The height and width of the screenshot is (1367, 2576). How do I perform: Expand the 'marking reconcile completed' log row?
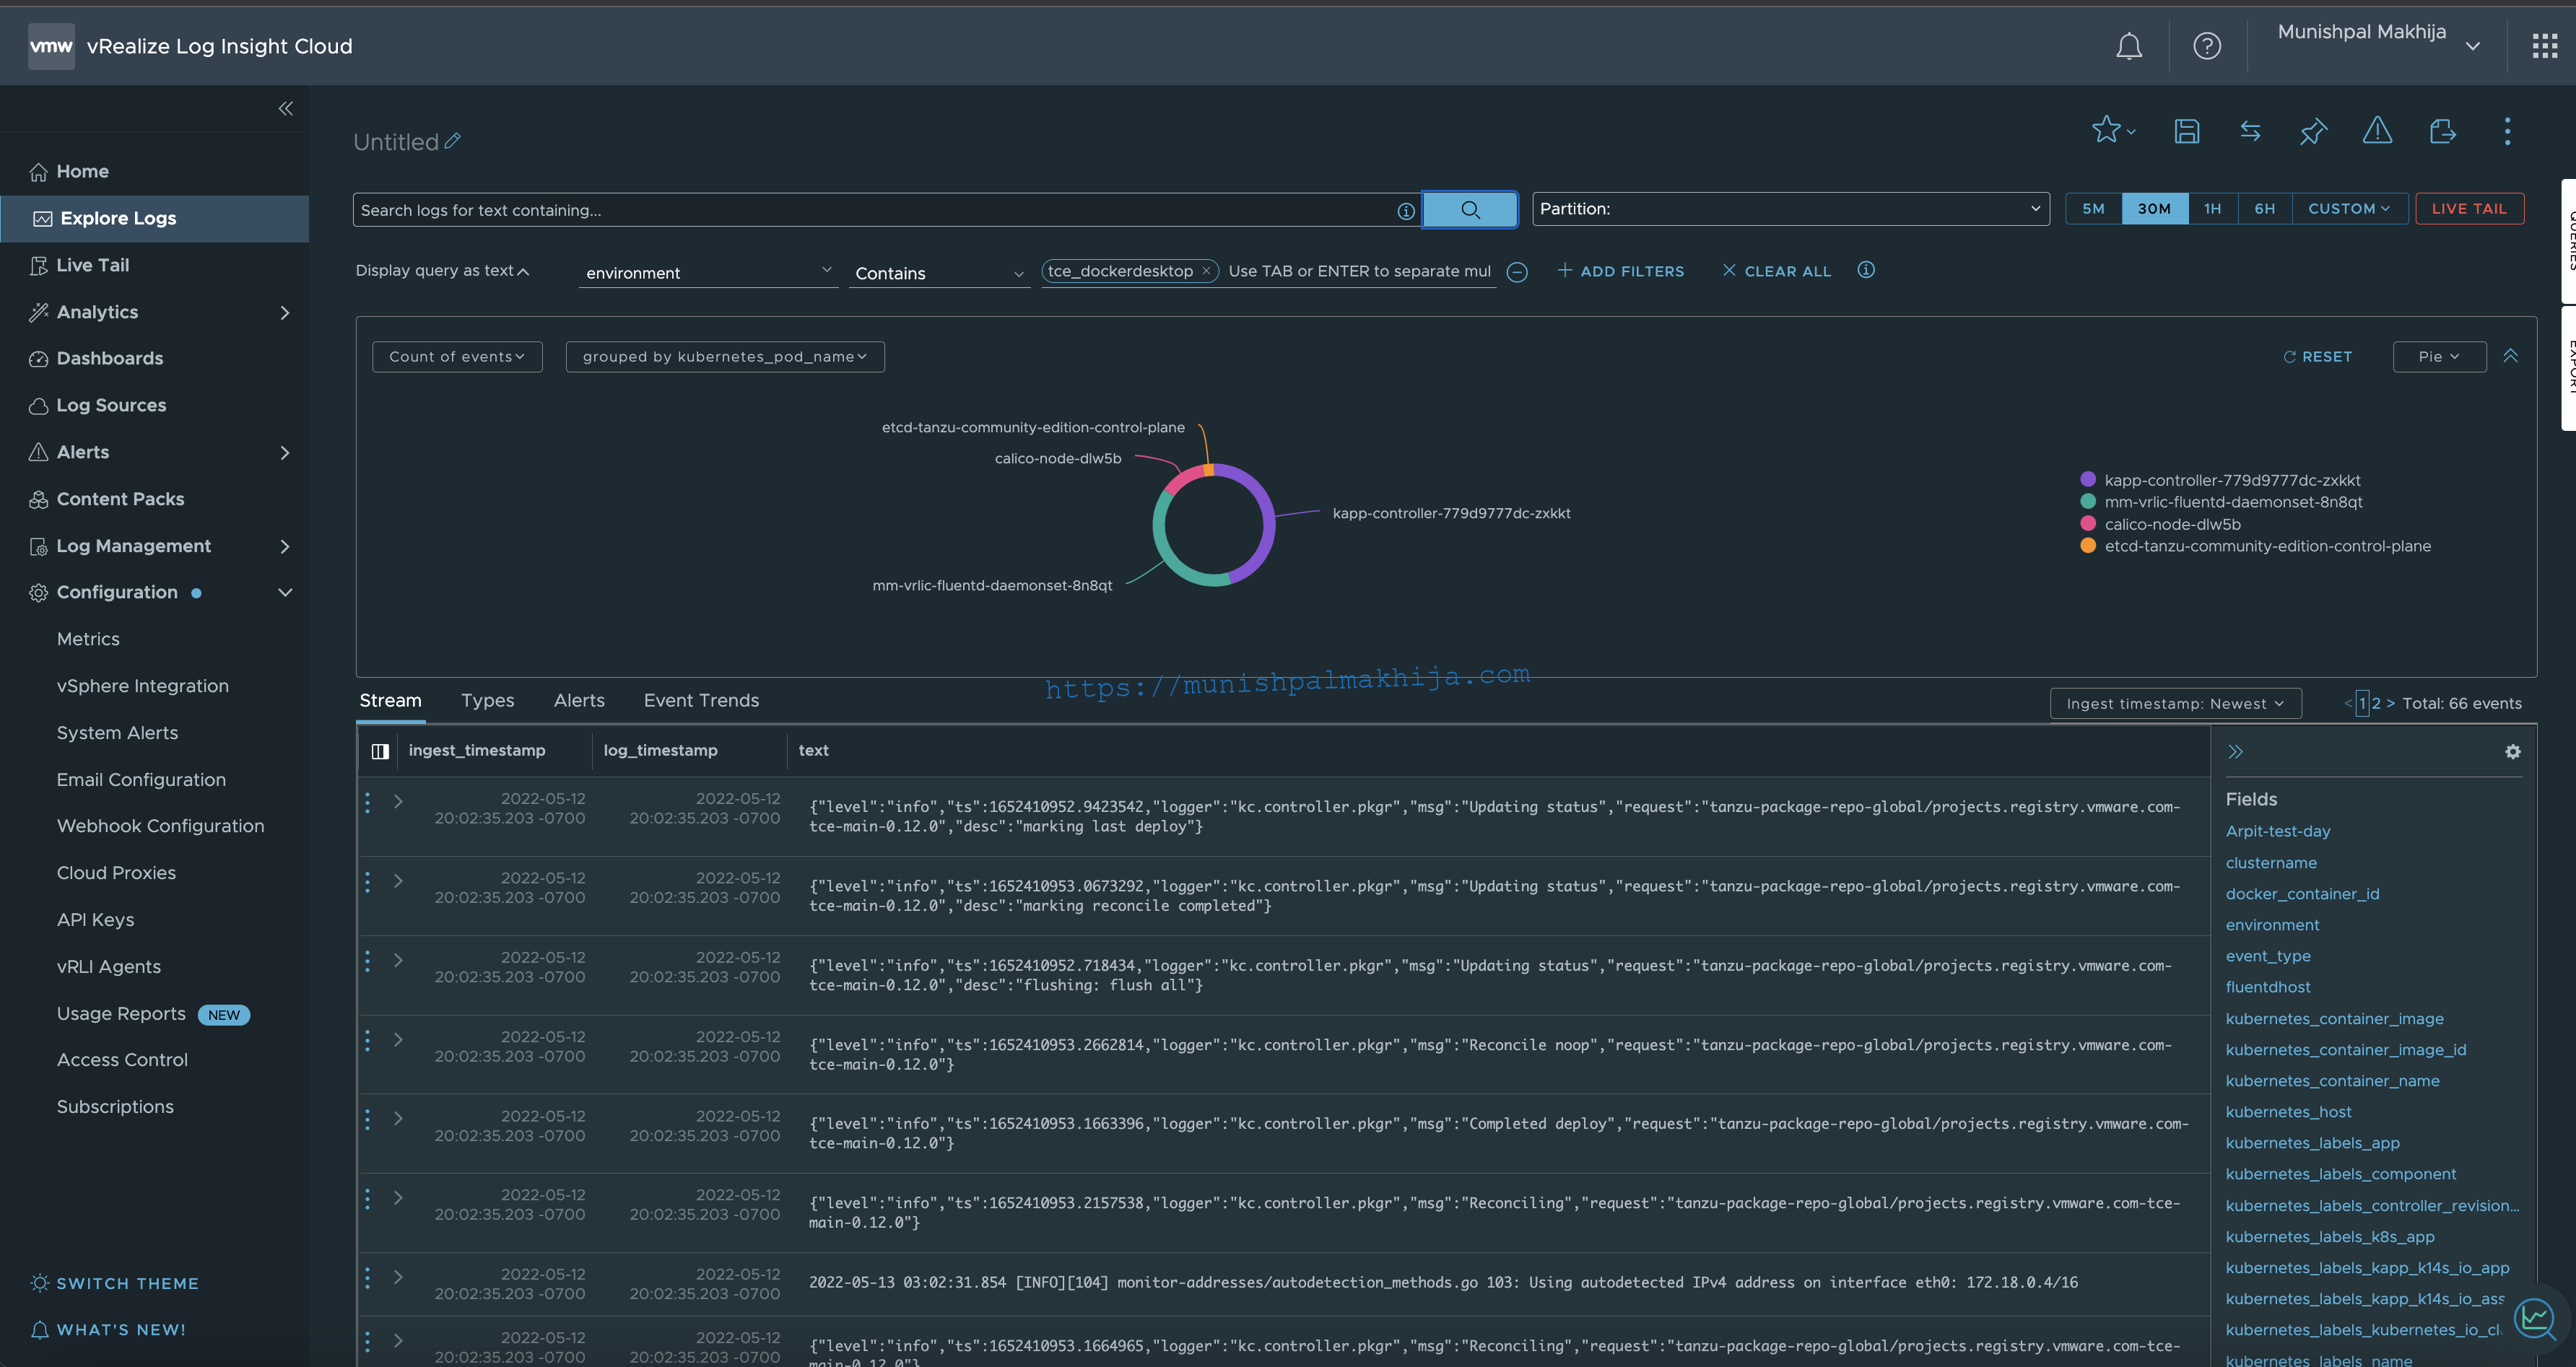point(398,880)
